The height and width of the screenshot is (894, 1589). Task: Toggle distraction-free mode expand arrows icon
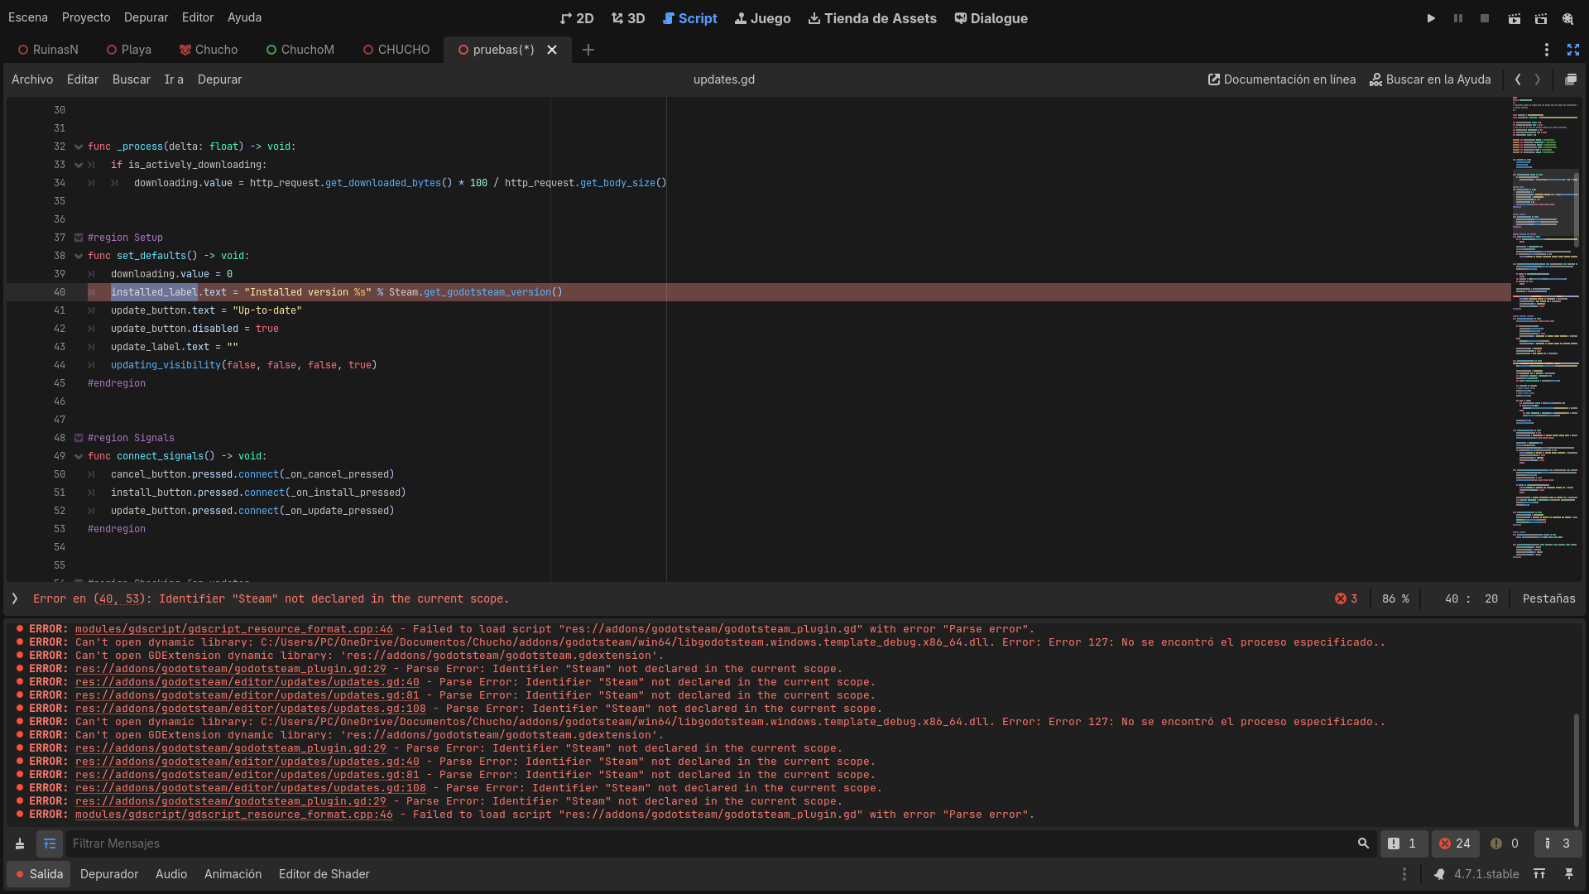pyautogui.click(x=1573, y=50)
